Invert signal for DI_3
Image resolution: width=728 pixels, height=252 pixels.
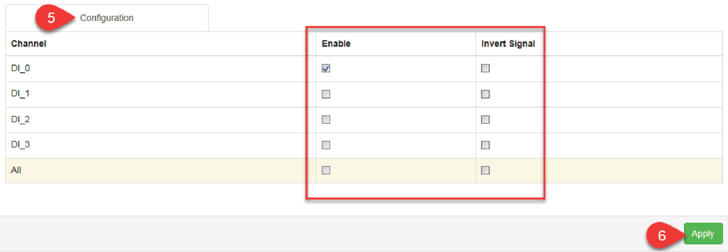[x=485, y=145]
